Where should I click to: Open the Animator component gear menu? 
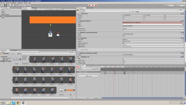(x=183, y=38)
